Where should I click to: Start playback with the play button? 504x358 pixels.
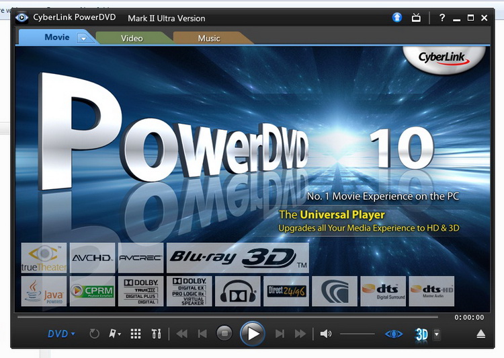coord(253,334)
